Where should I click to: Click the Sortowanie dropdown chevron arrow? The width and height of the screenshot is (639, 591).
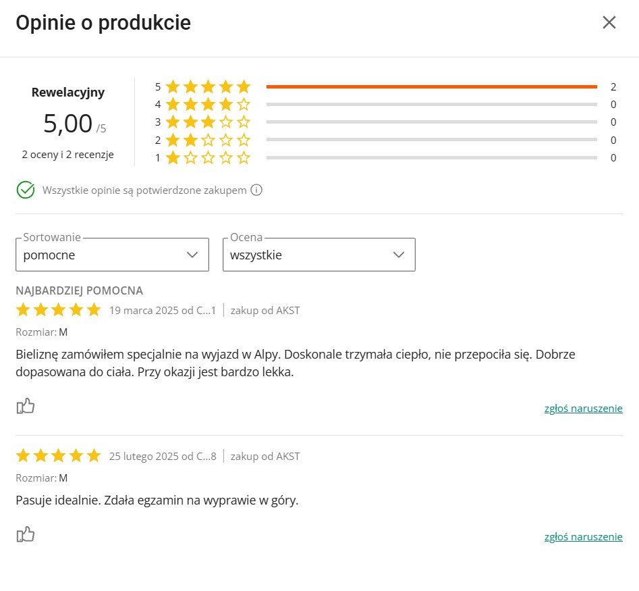pyautogui.click(x=192, y=255)
